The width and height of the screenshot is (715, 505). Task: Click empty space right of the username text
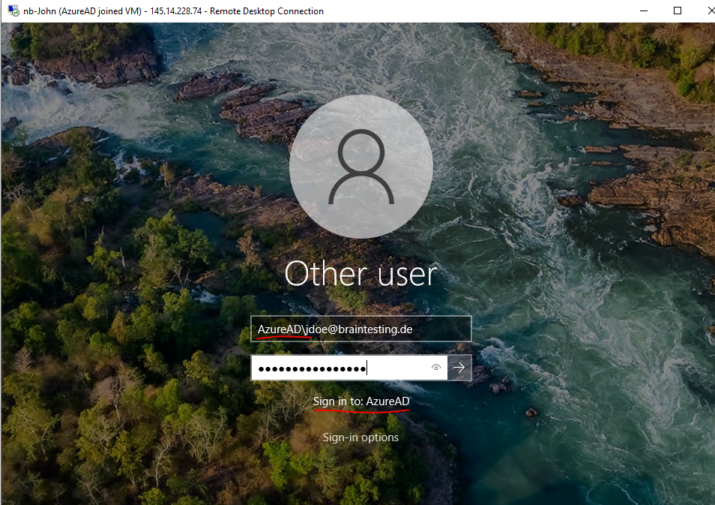[441, 329]
